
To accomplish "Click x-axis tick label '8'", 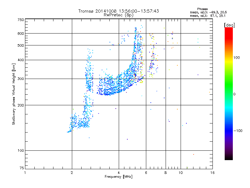I will pos(166,173).
